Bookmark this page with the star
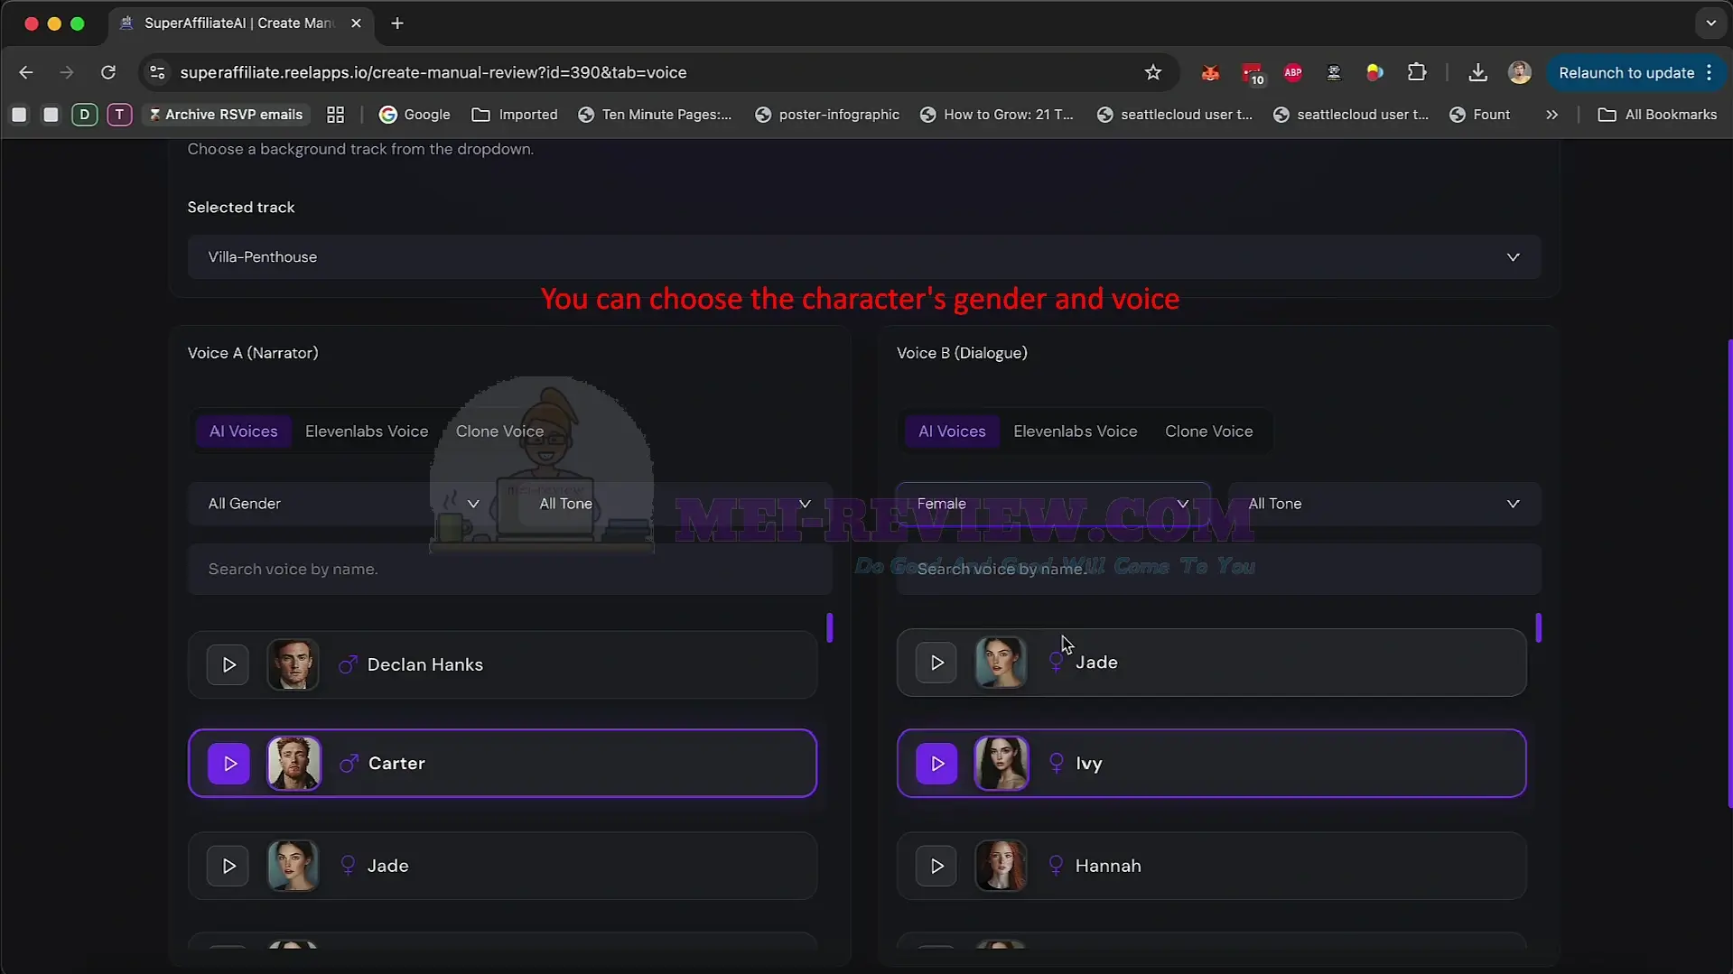This screenshot has height=974, width=1733. pos(1152,72)
